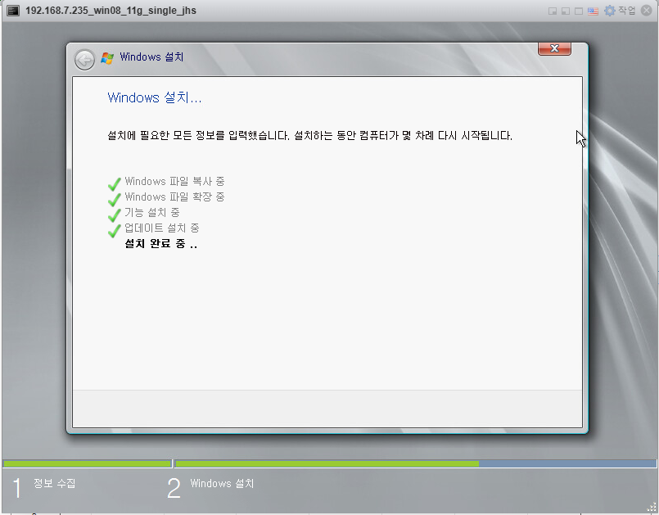Click green checkmark beside '기능 설치 중'

(115, 215)
